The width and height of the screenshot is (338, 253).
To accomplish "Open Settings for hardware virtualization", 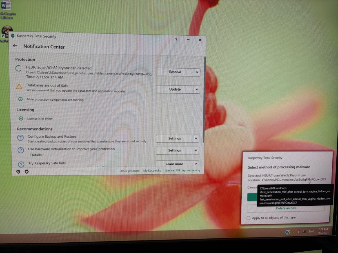I will (175, 150).
